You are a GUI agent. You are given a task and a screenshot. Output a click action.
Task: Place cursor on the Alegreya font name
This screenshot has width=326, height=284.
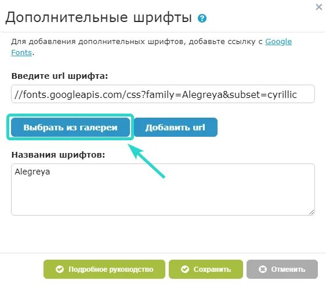[x=32, y=172]
